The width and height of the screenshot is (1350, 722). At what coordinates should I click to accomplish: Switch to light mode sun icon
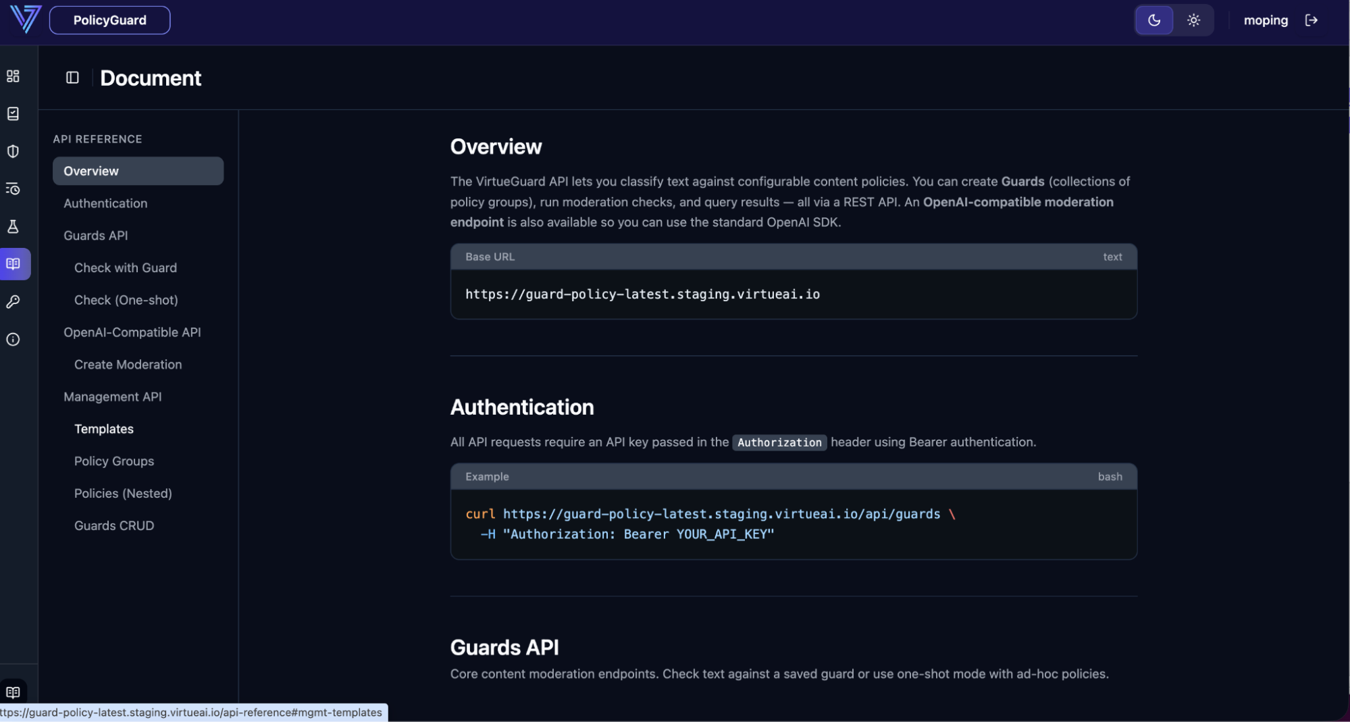point(1193,20)
